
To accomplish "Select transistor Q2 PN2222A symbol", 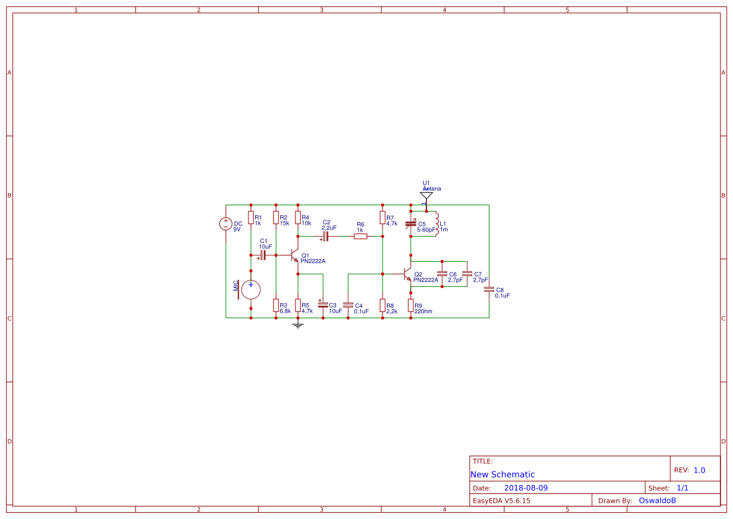I will point(406,274).
